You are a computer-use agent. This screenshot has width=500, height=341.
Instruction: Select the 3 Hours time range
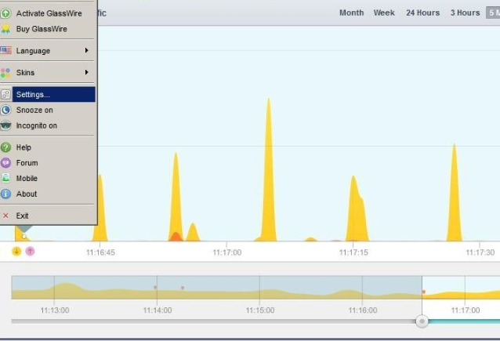(465, 13)
